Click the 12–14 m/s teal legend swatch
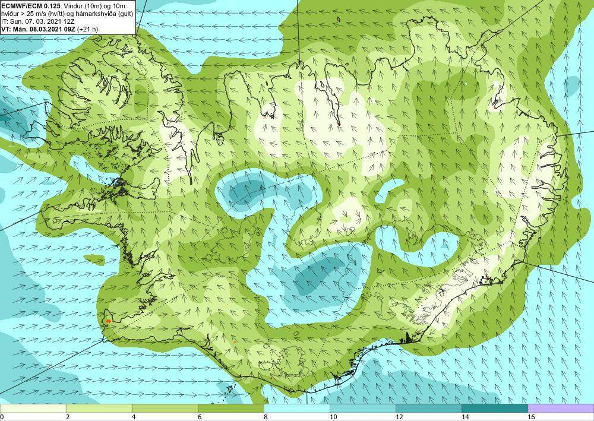The width and height of the screenshot is (594, 421). pyautogui.click(x=429, y=409)
